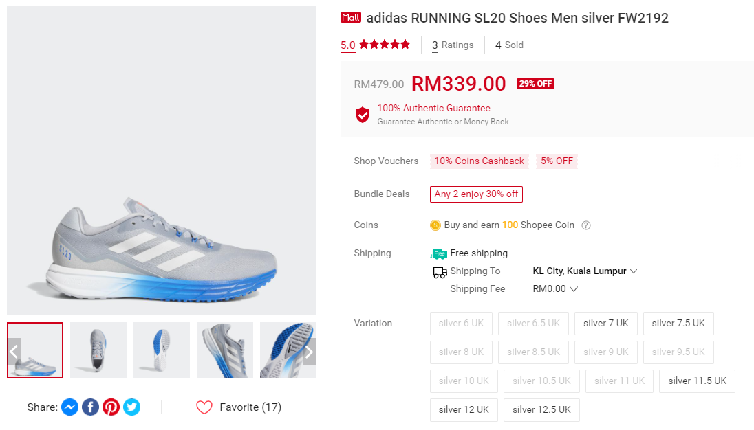Show next product thumbnails

coord(310,352)
